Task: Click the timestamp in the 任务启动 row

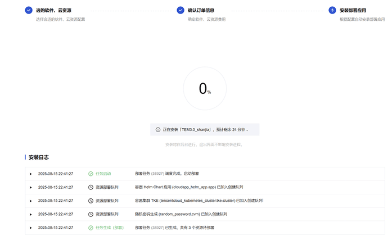Action: click(56, 174)
